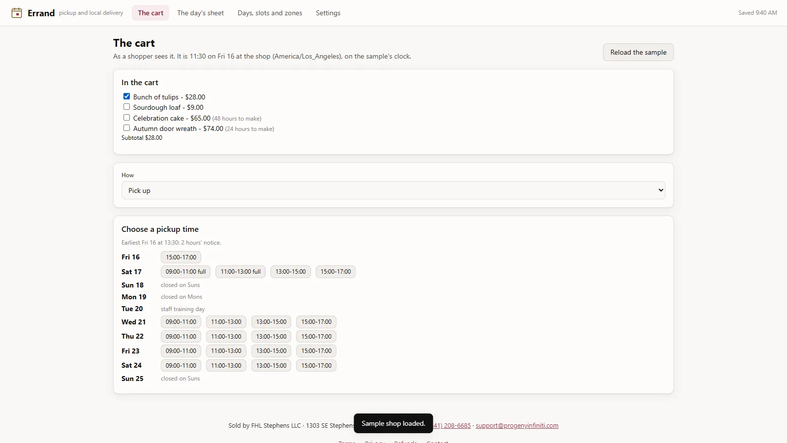Select Fri 16 slot 15:00-17:00
Image resolution: width=787 pixels, height=443 pixels.
tap(181, 257)
